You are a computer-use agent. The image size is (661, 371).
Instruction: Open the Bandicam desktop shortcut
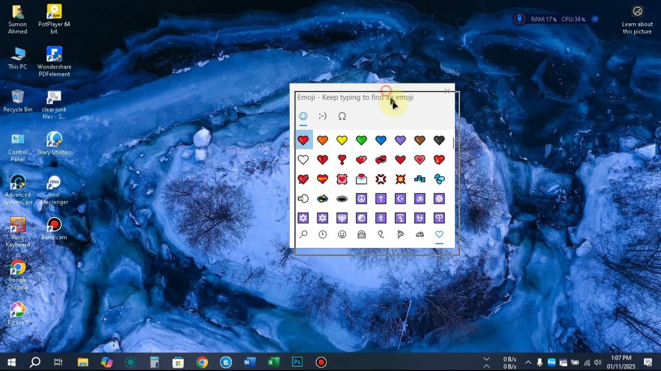54,229
